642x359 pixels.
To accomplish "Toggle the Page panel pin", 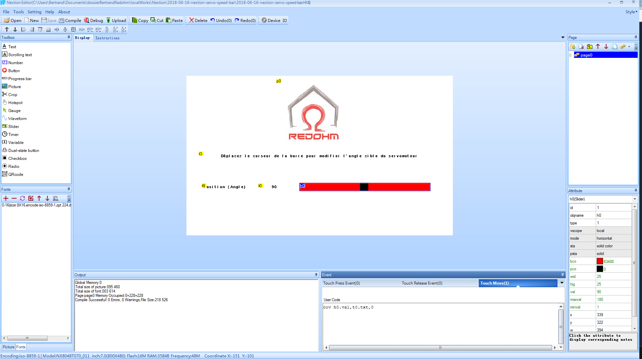I will click(x=636, y=37).
